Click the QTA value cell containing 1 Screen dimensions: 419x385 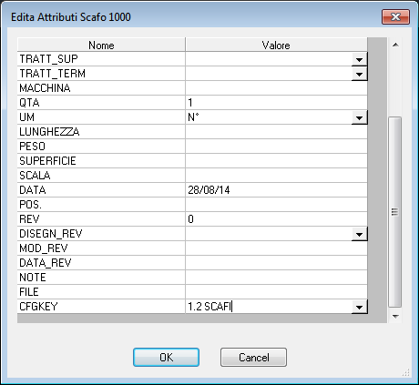coord(276,103)
